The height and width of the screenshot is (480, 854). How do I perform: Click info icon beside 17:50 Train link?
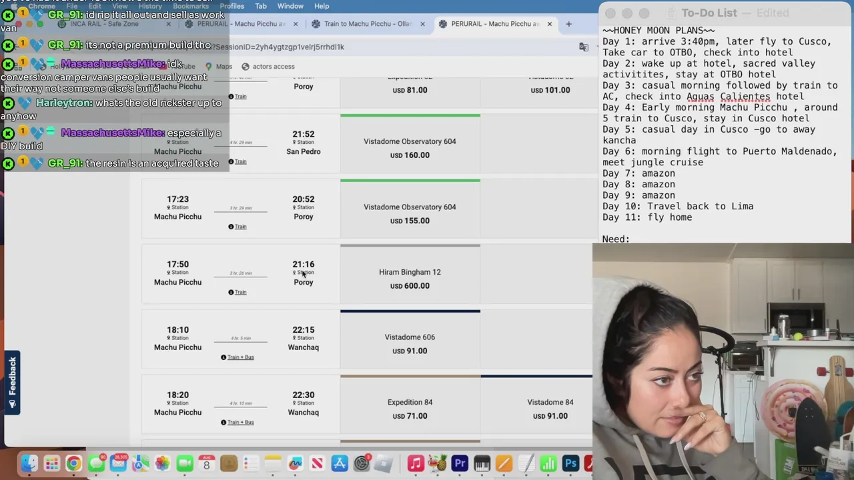pyautogui.click(x=232, y=292)
